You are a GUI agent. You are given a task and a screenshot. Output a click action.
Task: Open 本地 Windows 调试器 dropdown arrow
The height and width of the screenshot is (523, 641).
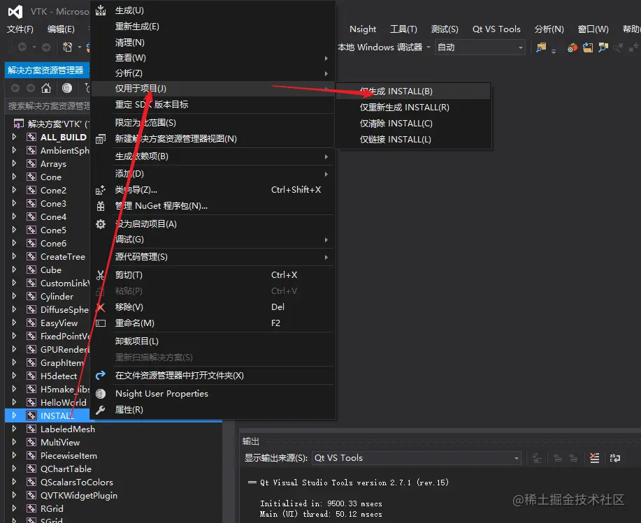(428, 47)
